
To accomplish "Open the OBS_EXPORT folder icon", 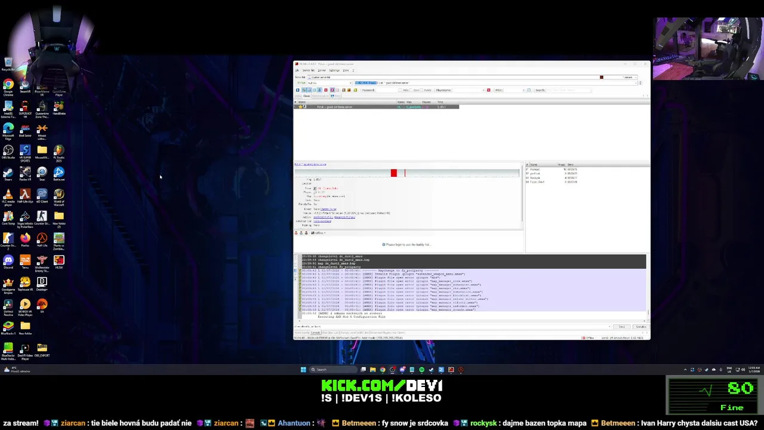I will coord(42,348).
